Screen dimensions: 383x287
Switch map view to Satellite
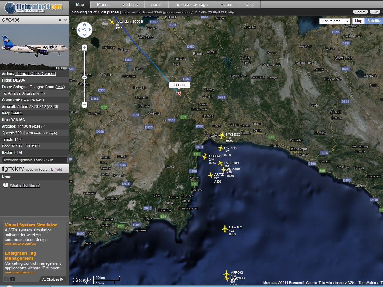374,21
